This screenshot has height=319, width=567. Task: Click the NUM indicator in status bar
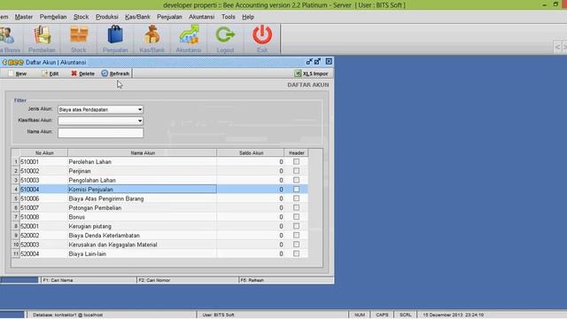point(360,315)
